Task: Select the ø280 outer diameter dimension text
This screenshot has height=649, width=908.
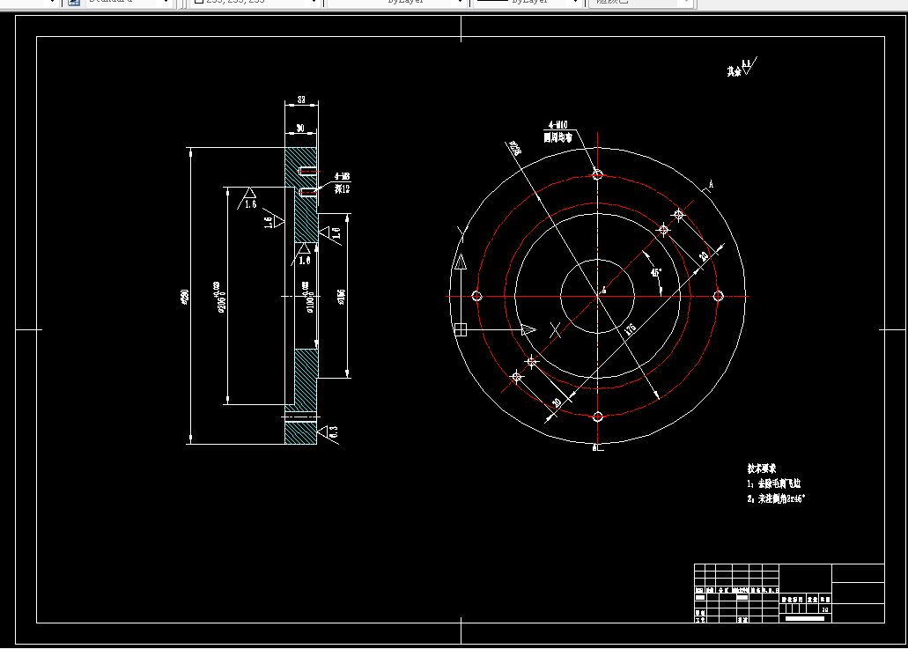Action: [184, 297]
